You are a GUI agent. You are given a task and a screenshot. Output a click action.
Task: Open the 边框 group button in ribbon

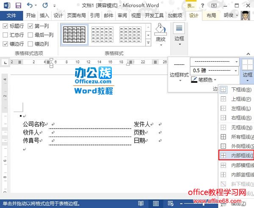(x=179, y=34)
